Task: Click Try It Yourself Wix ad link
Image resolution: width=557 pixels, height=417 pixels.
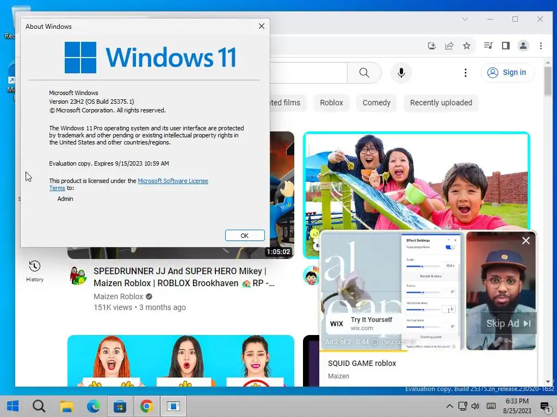Action: (x=371, y=319)
